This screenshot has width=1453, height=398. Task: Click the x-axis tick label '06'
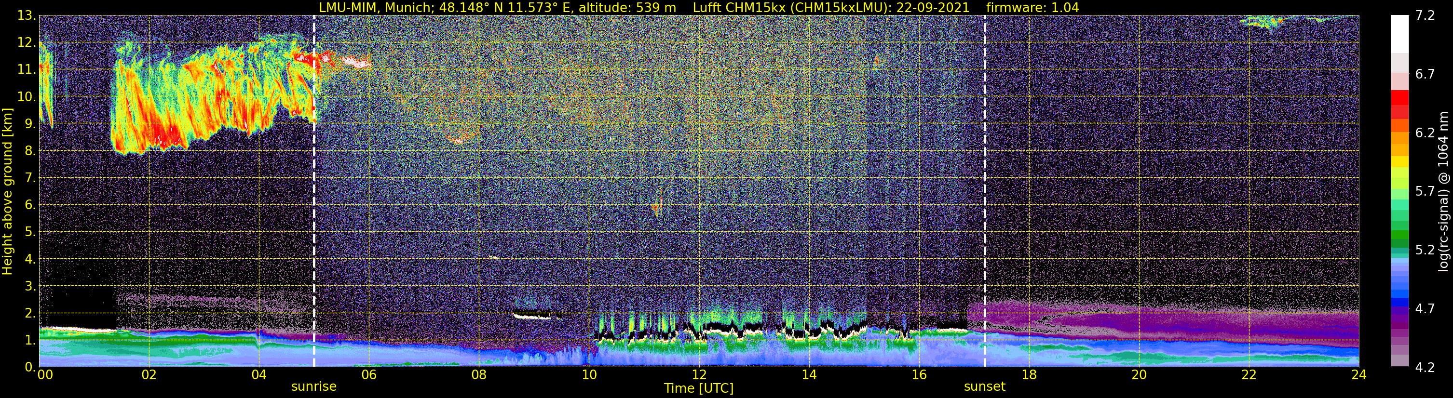click(368, 375)
